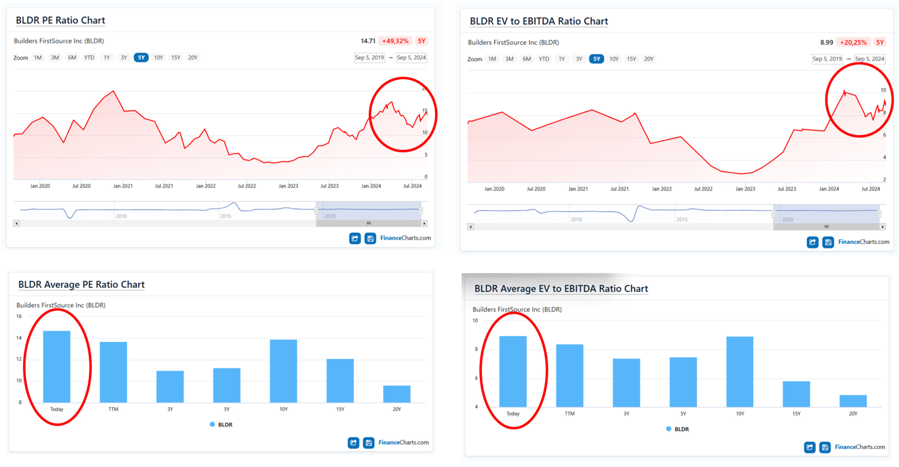Click end date field in EV to EBITDA chart
Image resolution: width=899 pixels, height=467 pixels.
pyautogui.click(x=869, y=59)
